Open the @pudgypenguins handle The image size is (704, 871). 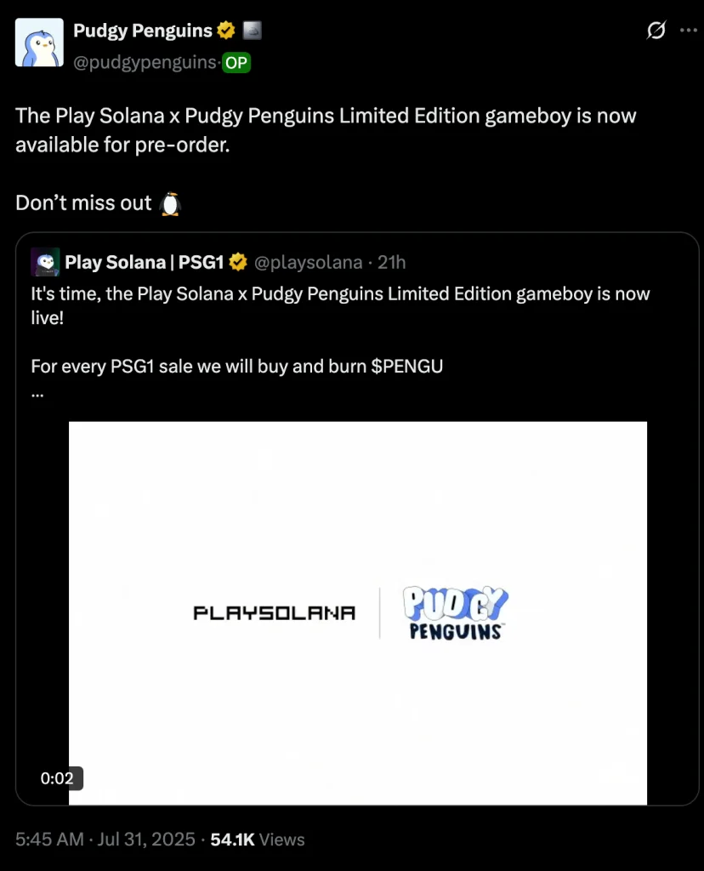(x=145, y=62)
